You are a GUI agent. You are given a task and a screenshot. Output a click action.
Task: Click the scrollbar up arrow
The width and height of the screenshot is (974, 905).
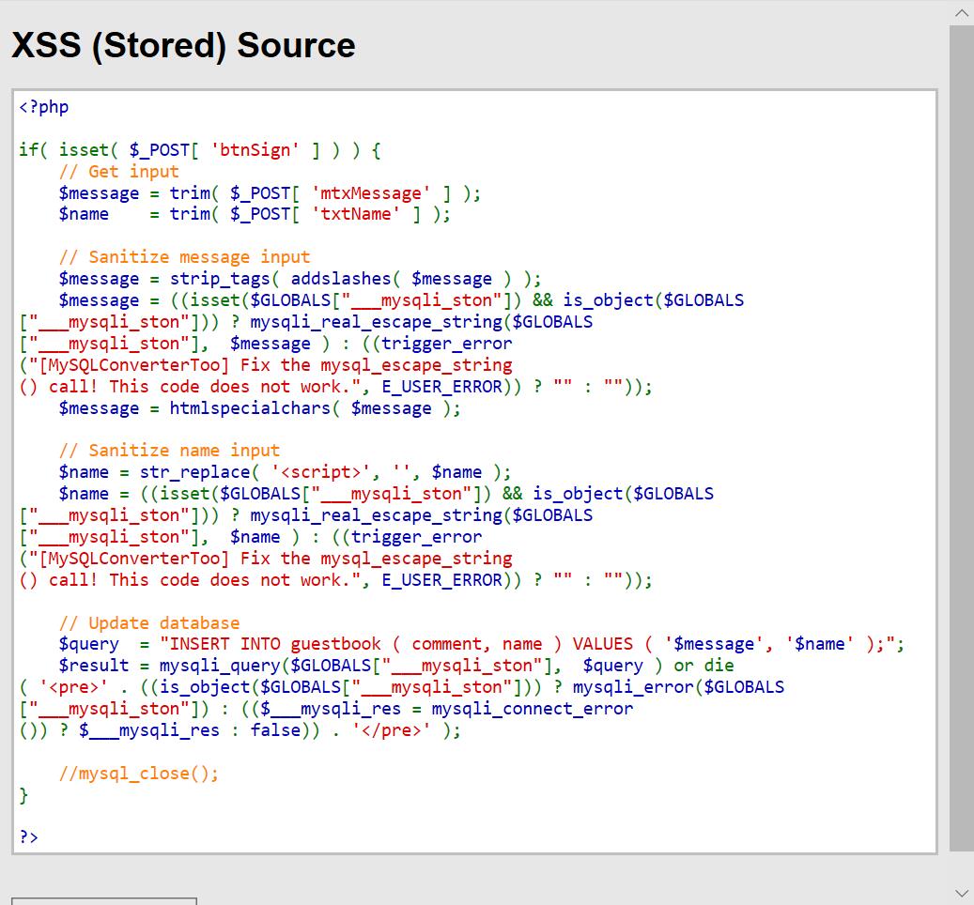(x=962, y=12)
